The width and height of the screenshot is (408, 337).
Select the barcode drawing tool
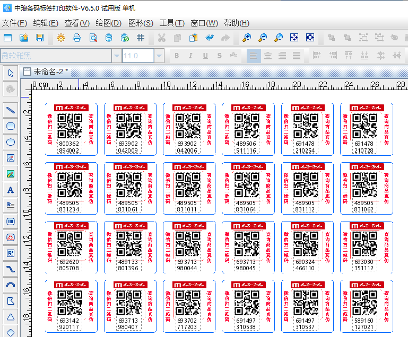pyautogui.click(x=10, y=221)
